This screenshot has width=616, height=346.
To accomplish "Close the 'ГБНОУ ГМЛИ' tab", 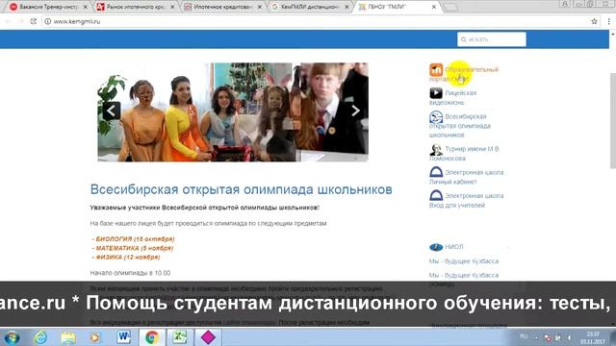I will pos(434,7).
